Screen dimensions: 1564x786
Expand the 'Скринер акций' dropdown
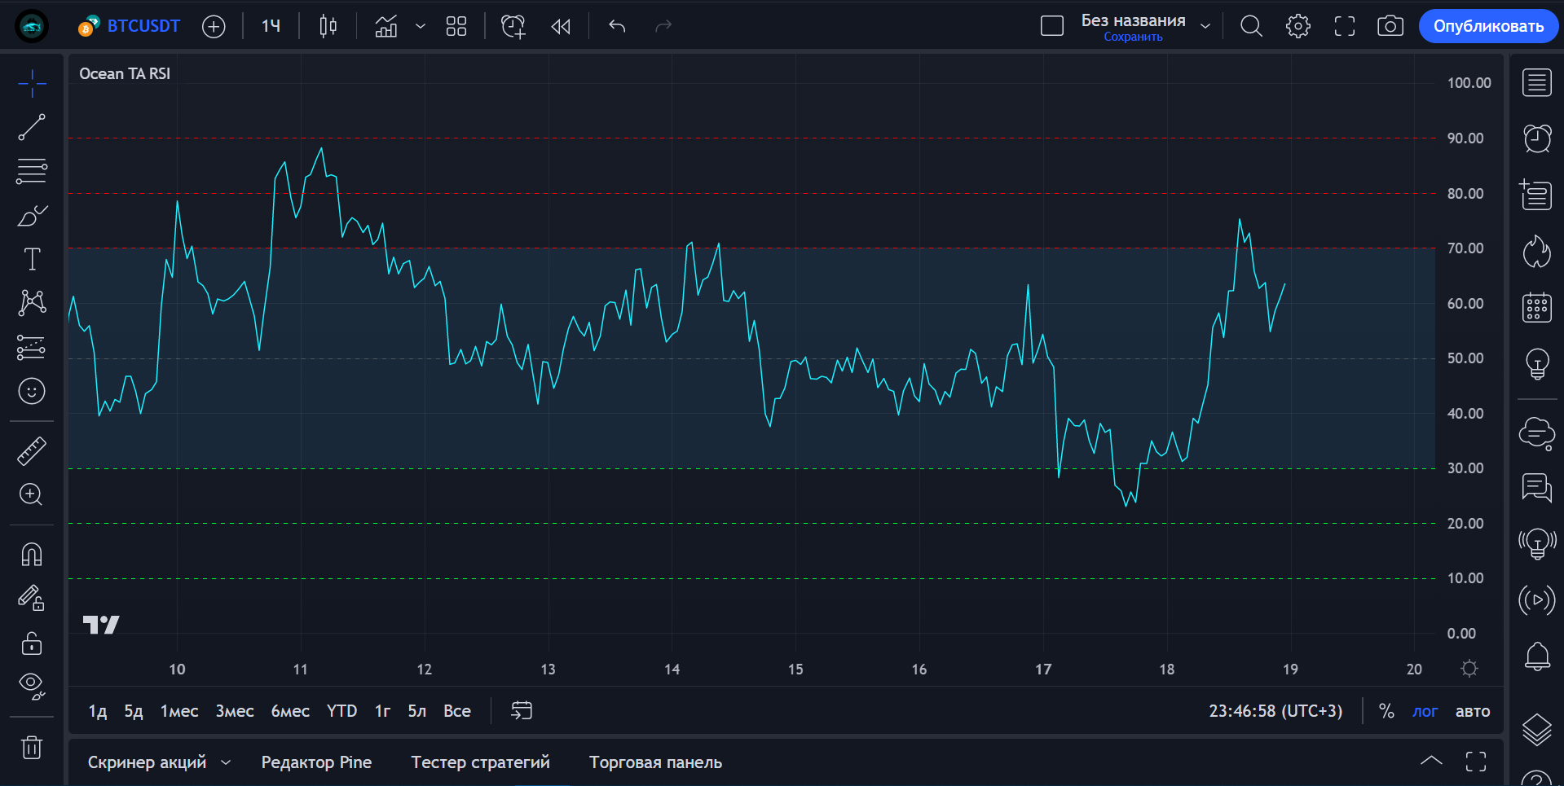click(x=226, y=762)
